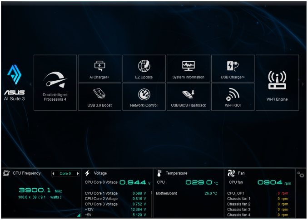Select the Fan panel header
Screen dimensions: 308x220
tap(241, 173)
